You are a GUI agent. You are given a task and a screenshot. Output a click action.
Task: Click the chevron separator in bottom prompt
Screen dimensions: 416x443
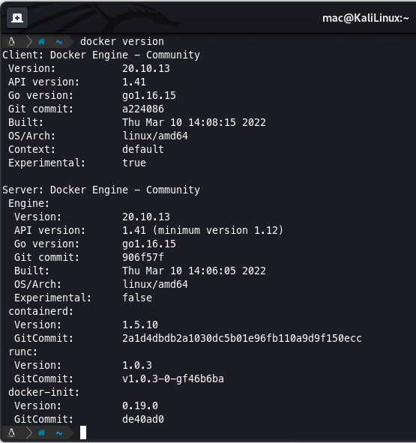[28, 433]
